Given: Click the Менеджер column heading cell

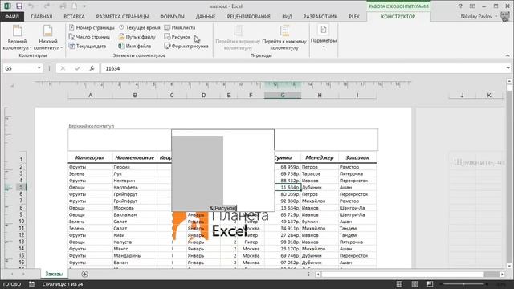Looking at the screenshot, I should [320, 157].
